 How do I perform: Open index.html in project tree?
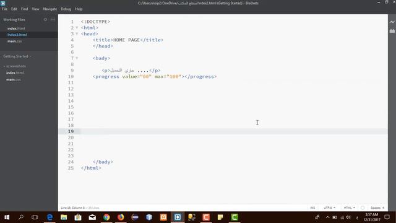click(x=15, y=72)
